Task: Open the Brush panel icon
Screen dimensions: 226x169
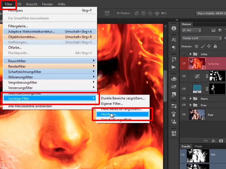Action: 174,114
